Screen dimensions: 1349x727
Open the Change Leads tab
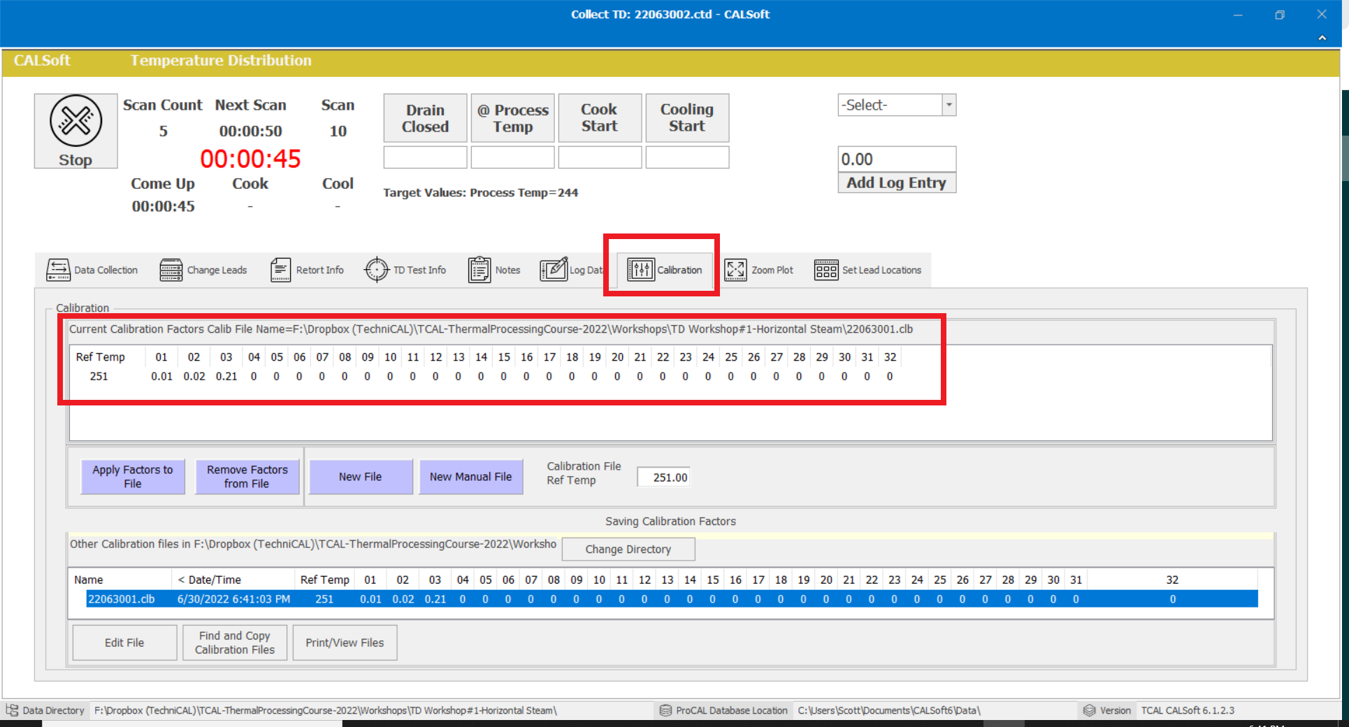(203, 270)
